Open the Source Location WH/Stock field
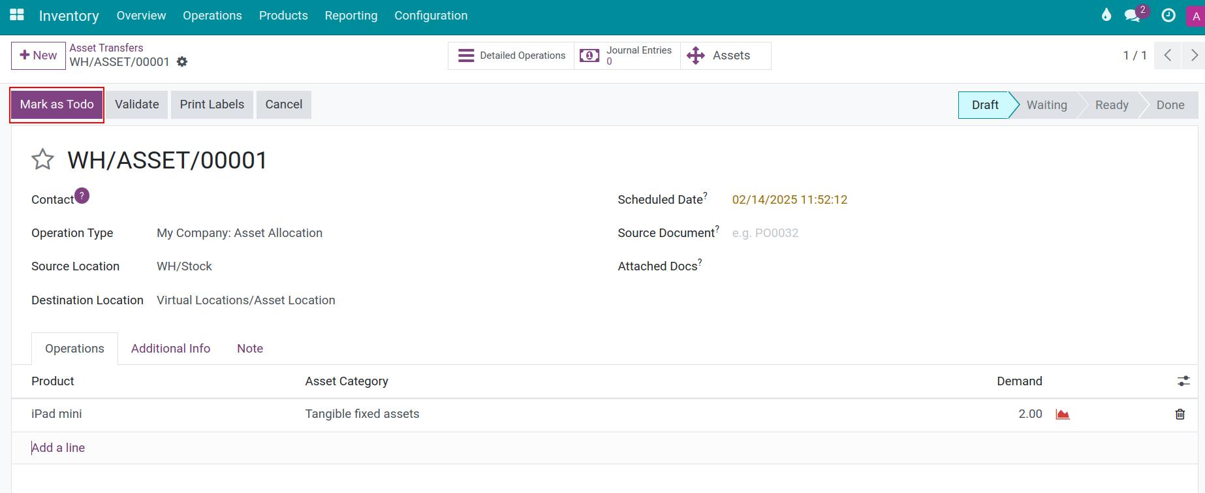 point(184,266)
